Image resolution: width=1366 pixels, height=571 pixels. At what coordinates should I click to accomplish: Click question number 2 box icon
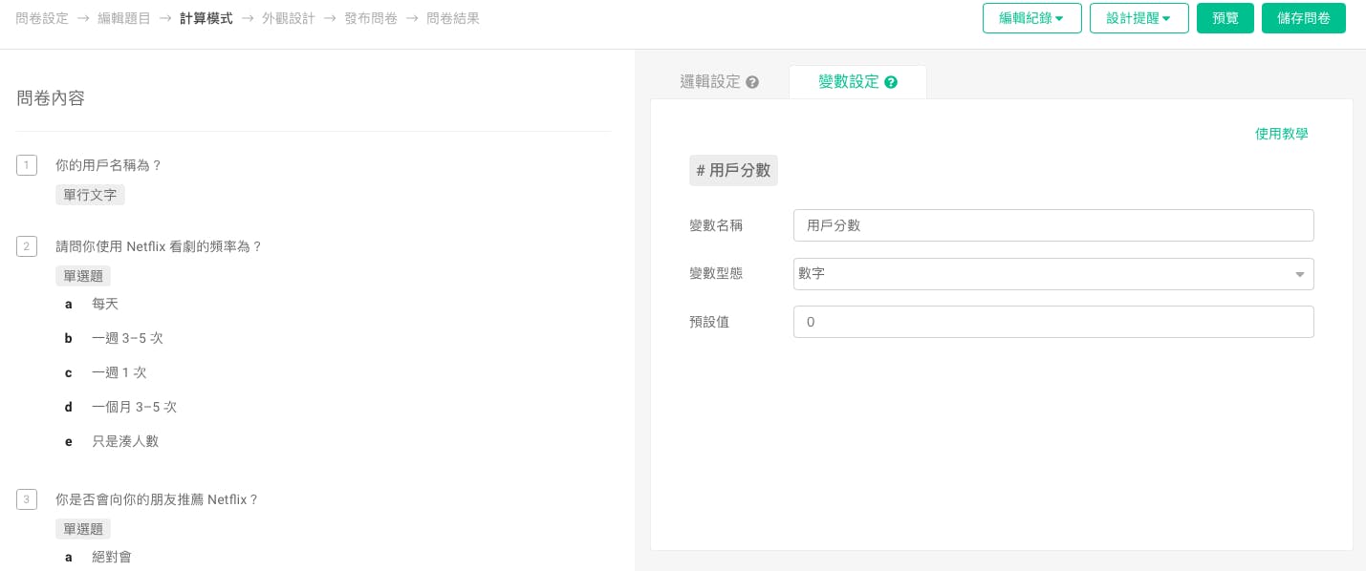27,246
